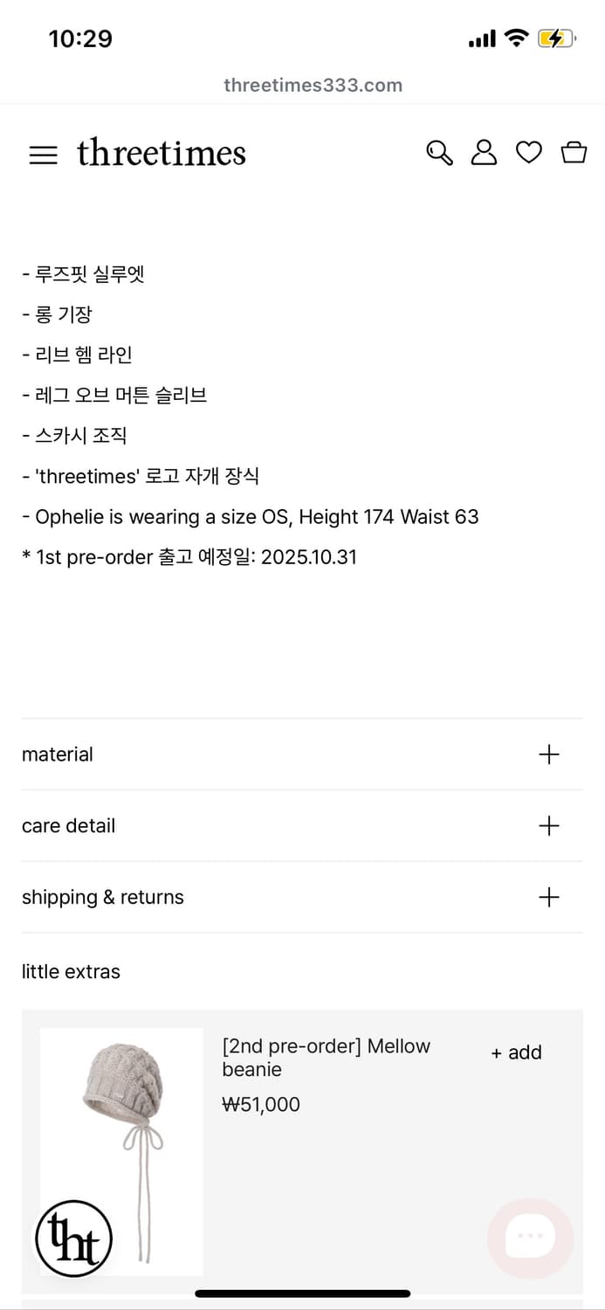The width and height of the screenshot is (605, 1310).
Task: Open the pink chat bubble widget
Action: tap(530, 1238)
